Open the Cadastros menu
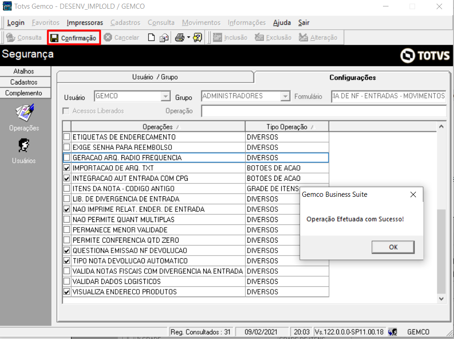 [126, 22]
